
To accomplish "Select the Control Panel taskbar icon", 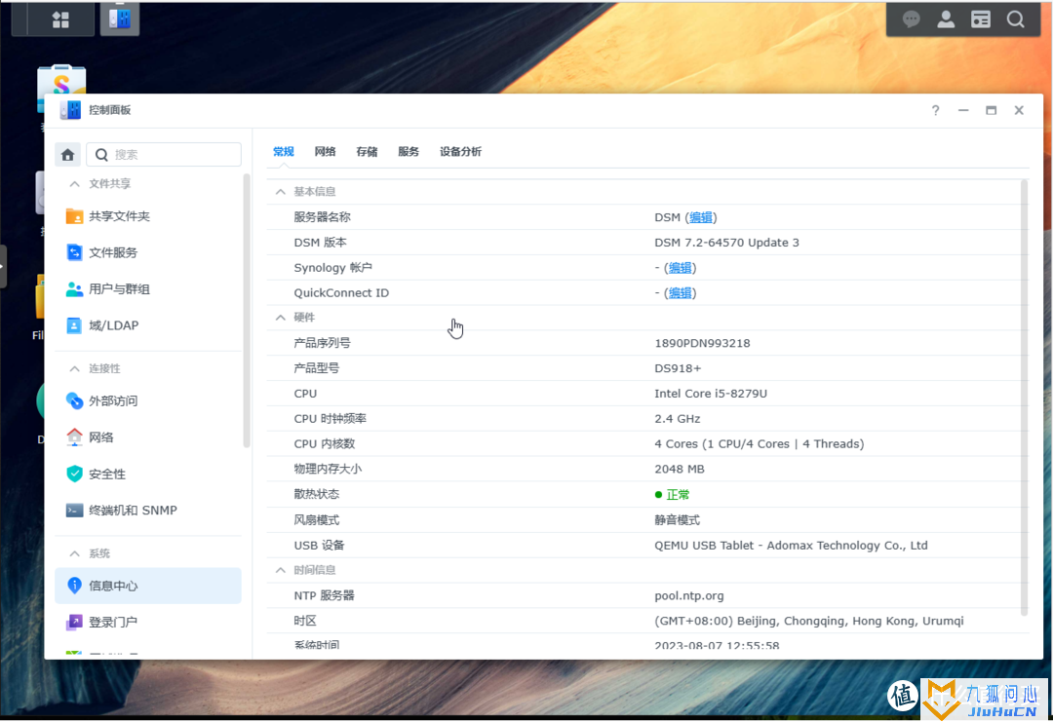I will click(120, 19).
